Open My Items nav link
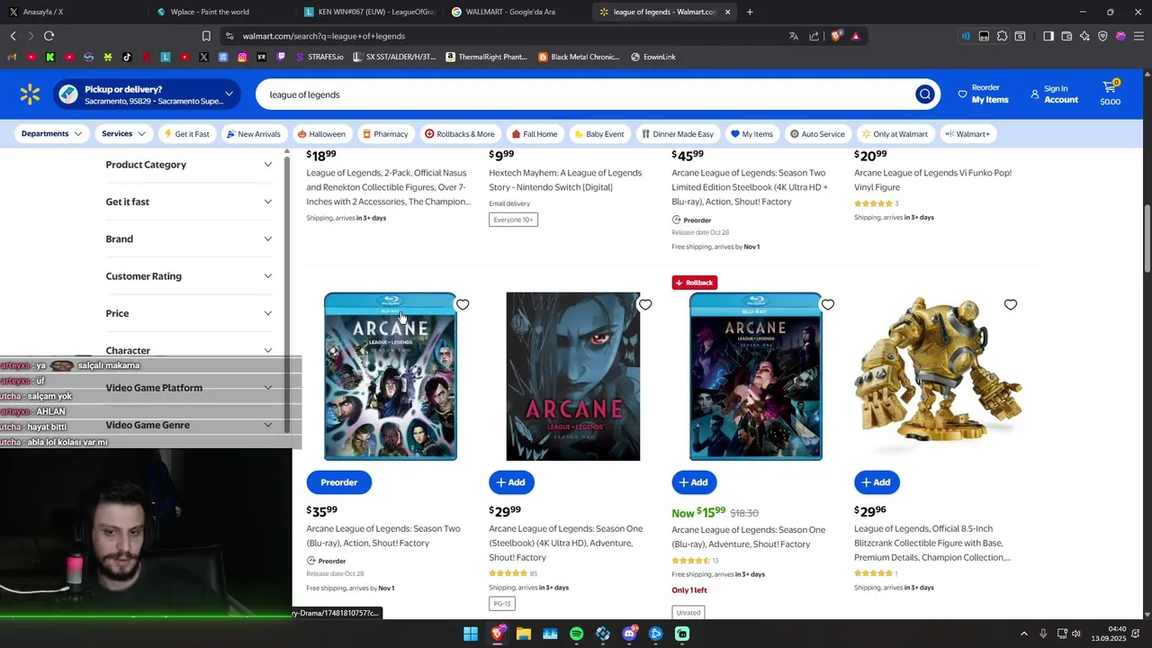The width and height of the screenshot is (1152, 648). click(751, 134)
